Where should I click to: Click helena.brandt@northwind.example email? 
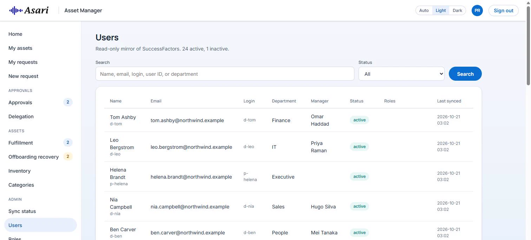[191, 177]
